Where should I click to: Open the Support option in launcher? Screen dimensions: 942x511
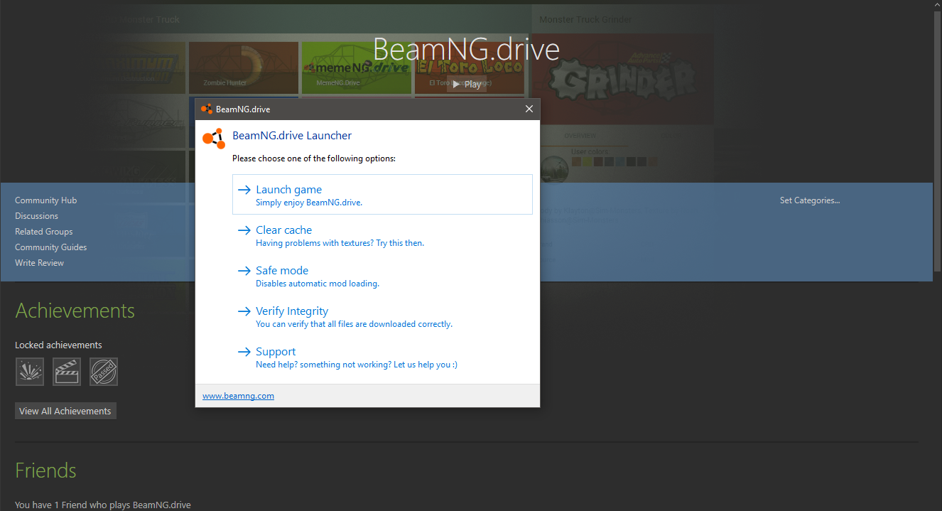coord(382,357)
